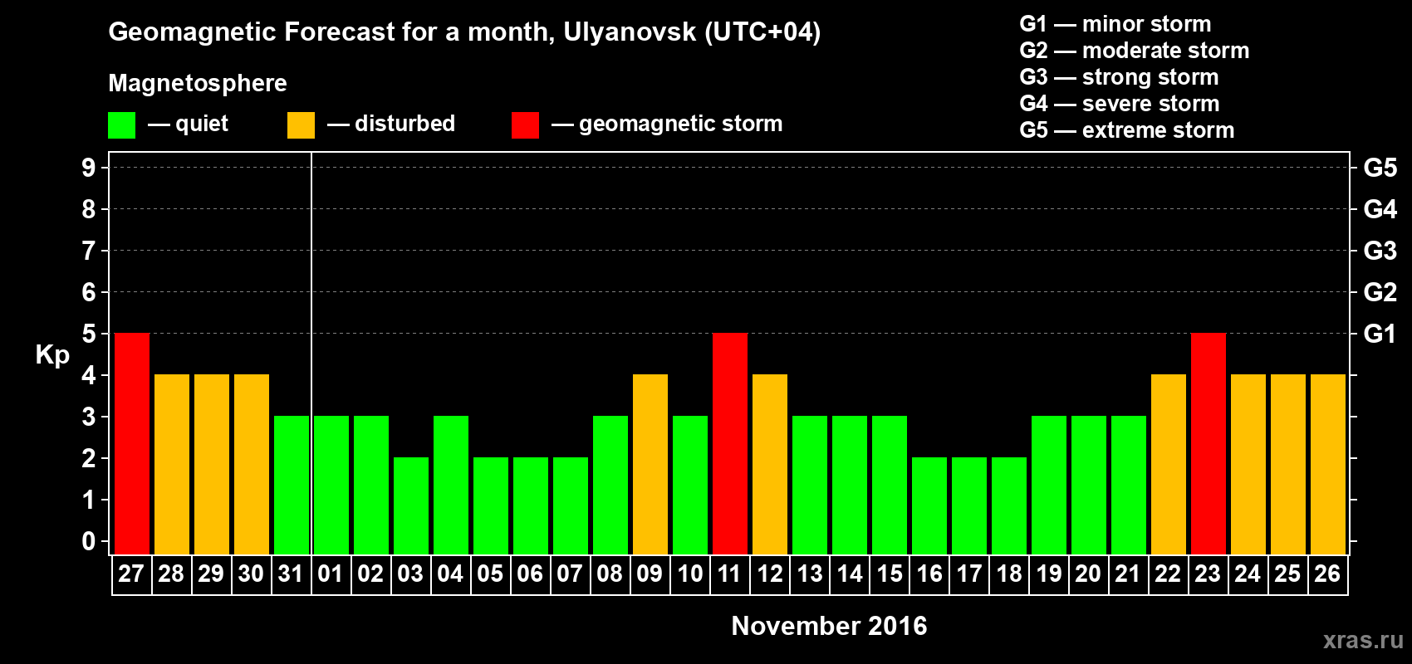This screenshot has height=664, width=1412.
Task: Click the G2 right axis label
Action: coord(1380,292)
